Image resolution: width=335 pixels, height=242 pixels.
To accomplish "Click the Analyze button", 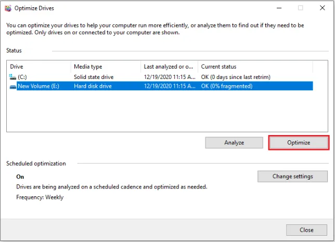I will pyautogui.click(x=234, y=143).
